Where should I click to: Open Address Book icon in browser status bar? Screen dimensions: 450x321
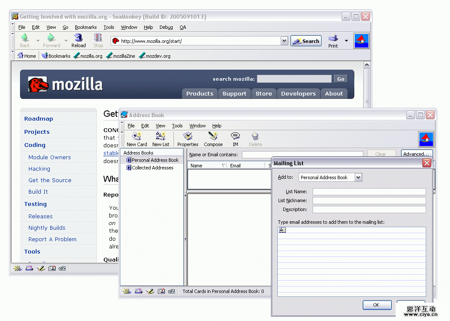tap(52, 268)
